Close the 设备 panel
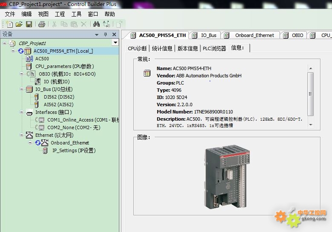The width and height of the screenshot is (332, 232). tap(114, 34)
